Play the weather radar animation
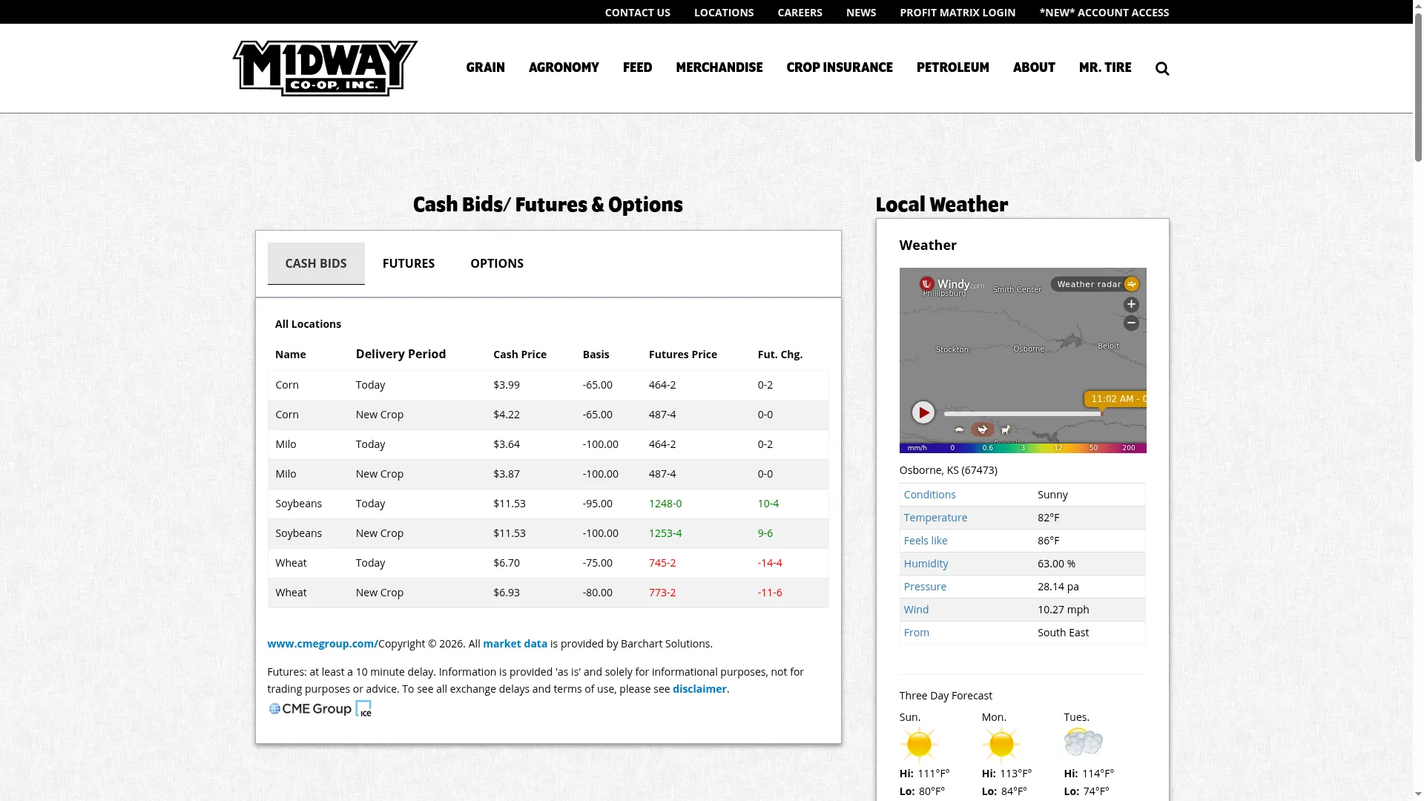Image resolution: width=1424 pixels, height=801 pixels. click(923, 412)
